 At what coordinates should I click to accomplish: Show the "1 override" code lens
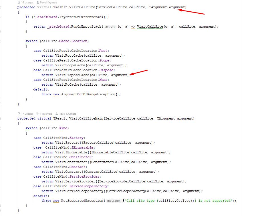46,114
